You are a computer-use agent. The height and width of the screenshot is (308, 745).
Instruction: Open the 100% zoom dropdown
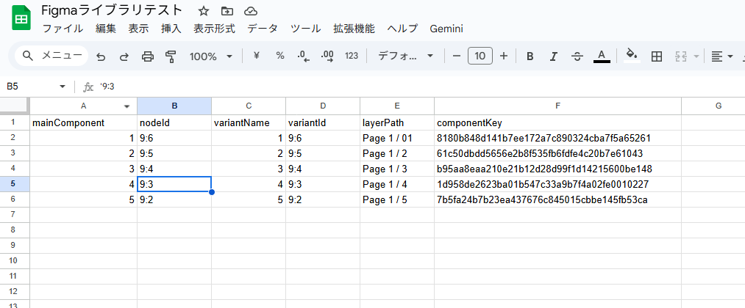coord(210,56)
